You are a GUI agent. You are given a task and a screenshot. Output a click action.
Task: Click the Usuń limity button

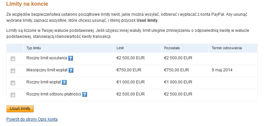point(20,109)
